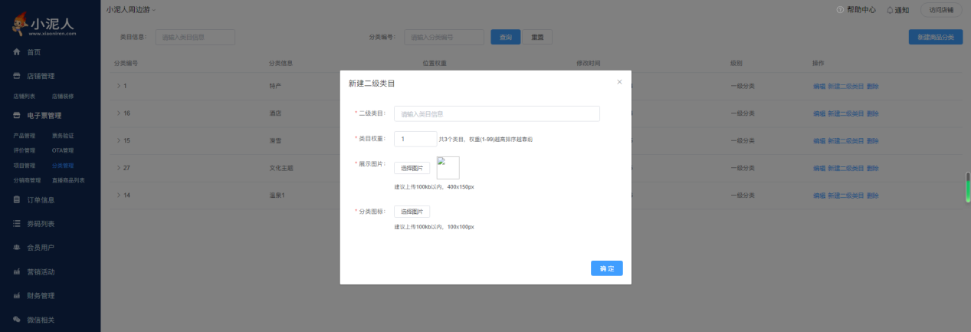Click the 确定 confirm button
The width and height of the screenshot is (971, 332).
pyautogui.click(x=606, y=268)
